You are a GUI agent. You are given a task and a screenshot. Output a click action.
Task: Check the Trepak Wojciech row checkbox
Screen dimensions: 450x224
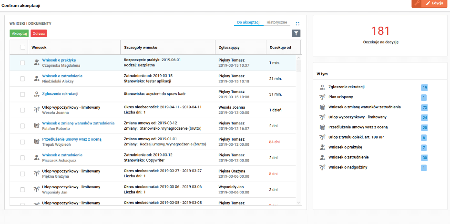(x=22, y=142)
